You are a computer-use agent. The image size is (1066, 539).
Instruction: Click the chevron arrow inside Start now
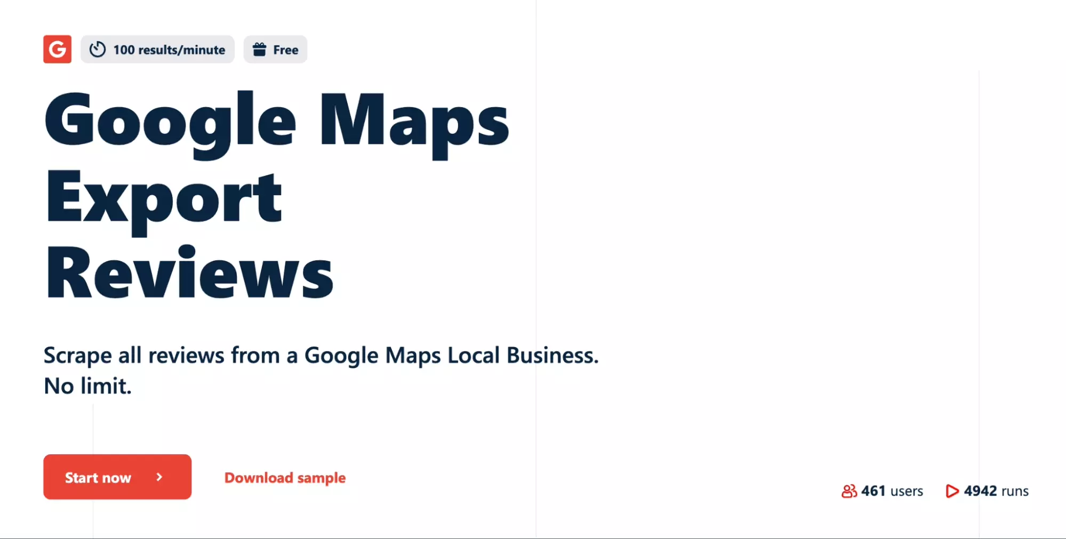(159, 477)
